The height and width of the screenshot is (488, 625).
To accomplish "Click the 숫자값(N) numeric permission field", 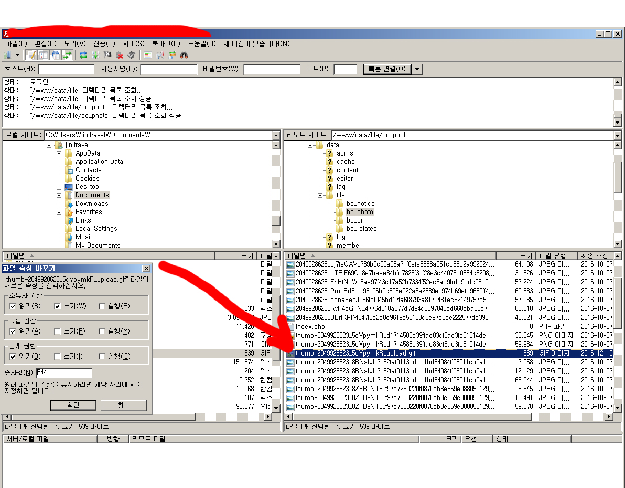I will point(64,373).
